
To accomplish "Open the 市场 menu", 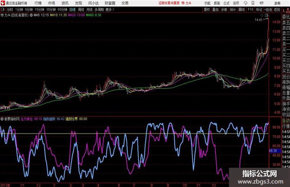I will pos(52,3).
